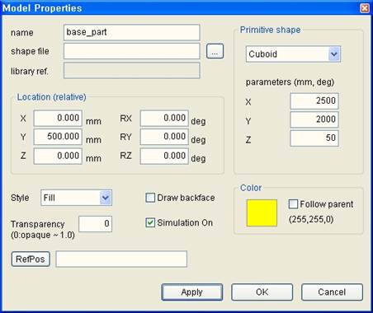Disable the Simulation On checkbox
The width and height of the screenshot is (373, 313).
click(150, 222)
